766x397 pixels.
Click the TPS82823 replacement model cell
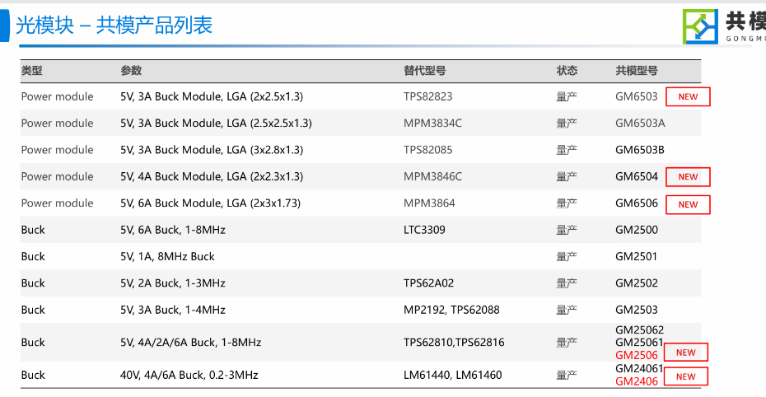click(x=428, y=96)
